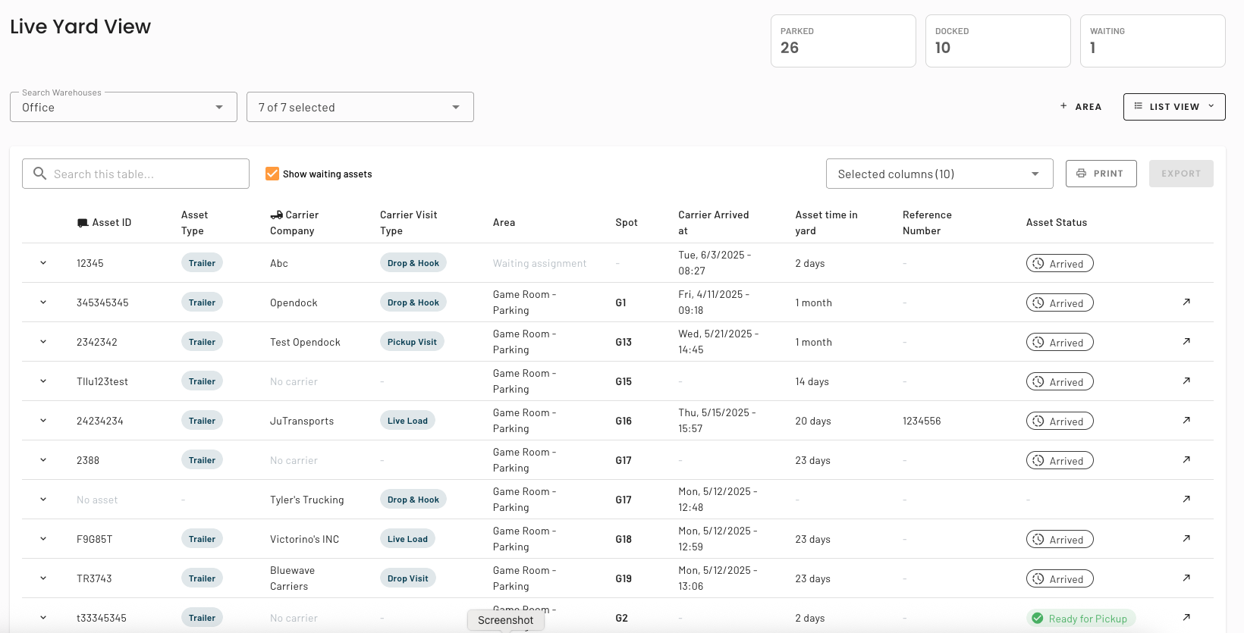Expand row for asset 2388
The image size is (1244, 633).
click(x=43, y=460)
